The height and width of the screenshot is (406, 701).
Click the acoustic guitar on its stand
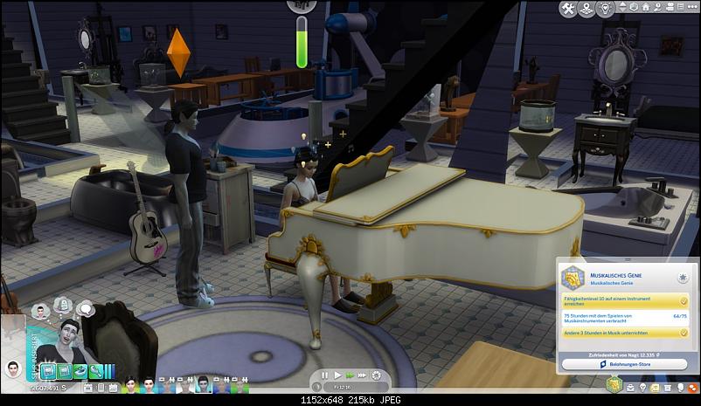pyautogui.click(x=147, y=219)
